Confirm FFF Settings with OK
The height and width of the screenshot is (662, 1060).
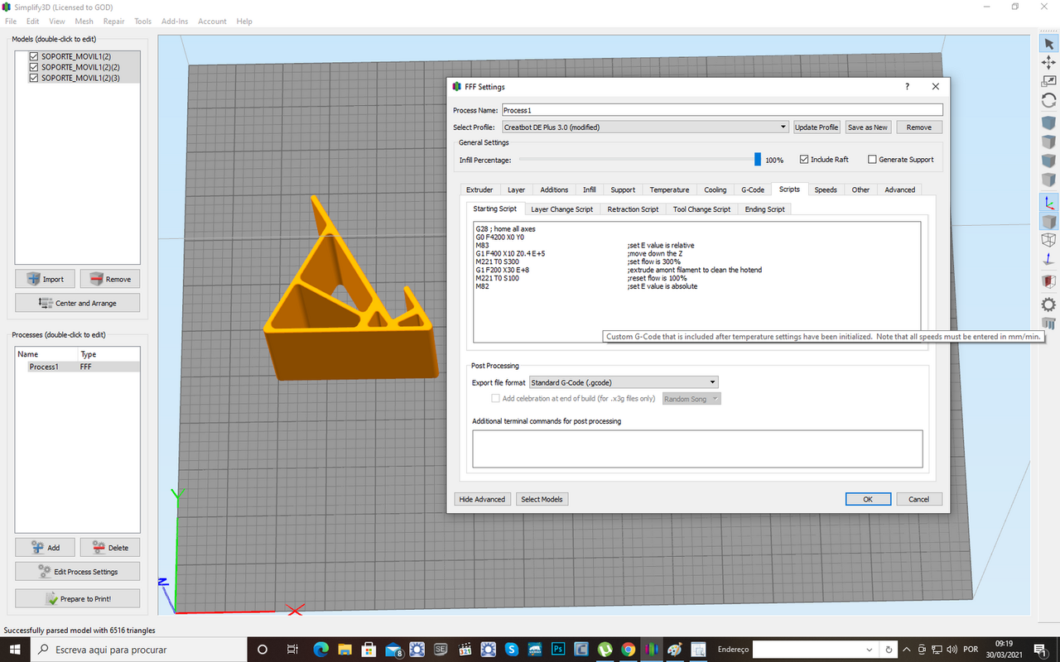point(868,499)
